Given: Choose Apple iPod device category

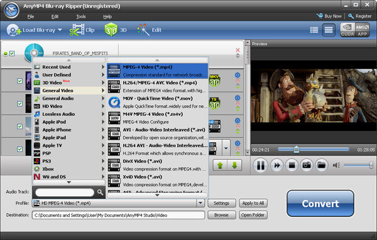Looking at the screenshot, I should pyautogui.click(x=69, y=122).
